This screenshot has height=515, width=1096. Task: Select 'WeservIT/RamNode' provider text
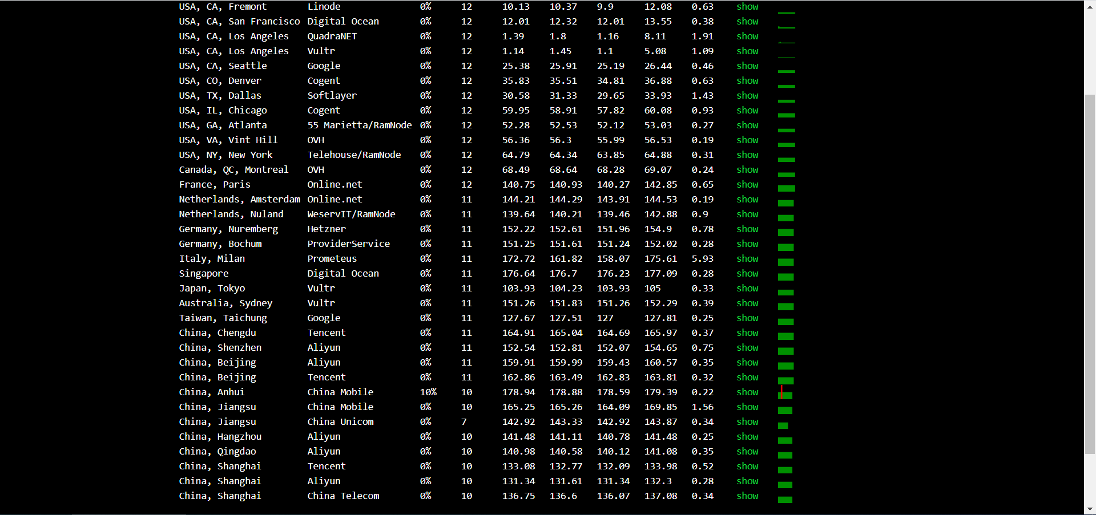pyautogui.click(x=351, y=214)
